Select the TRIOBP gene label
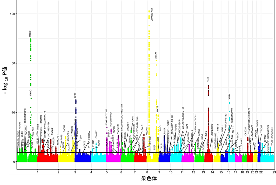Image resolution: width=276 pixels, height=185 pixels. pos(261,128)
